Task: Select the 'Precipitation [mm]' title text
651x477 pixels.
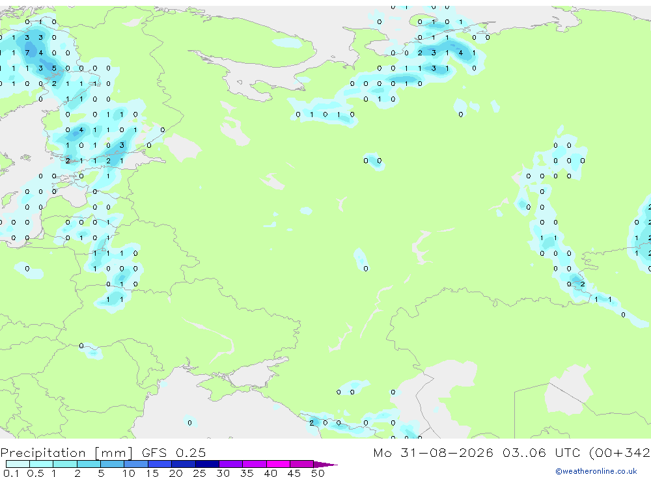Action: pyautogui.click(x=66, y=452)
